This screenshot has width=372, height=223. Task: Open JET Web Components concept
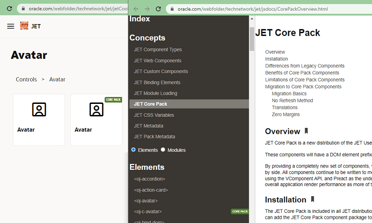tap(158, 61)
